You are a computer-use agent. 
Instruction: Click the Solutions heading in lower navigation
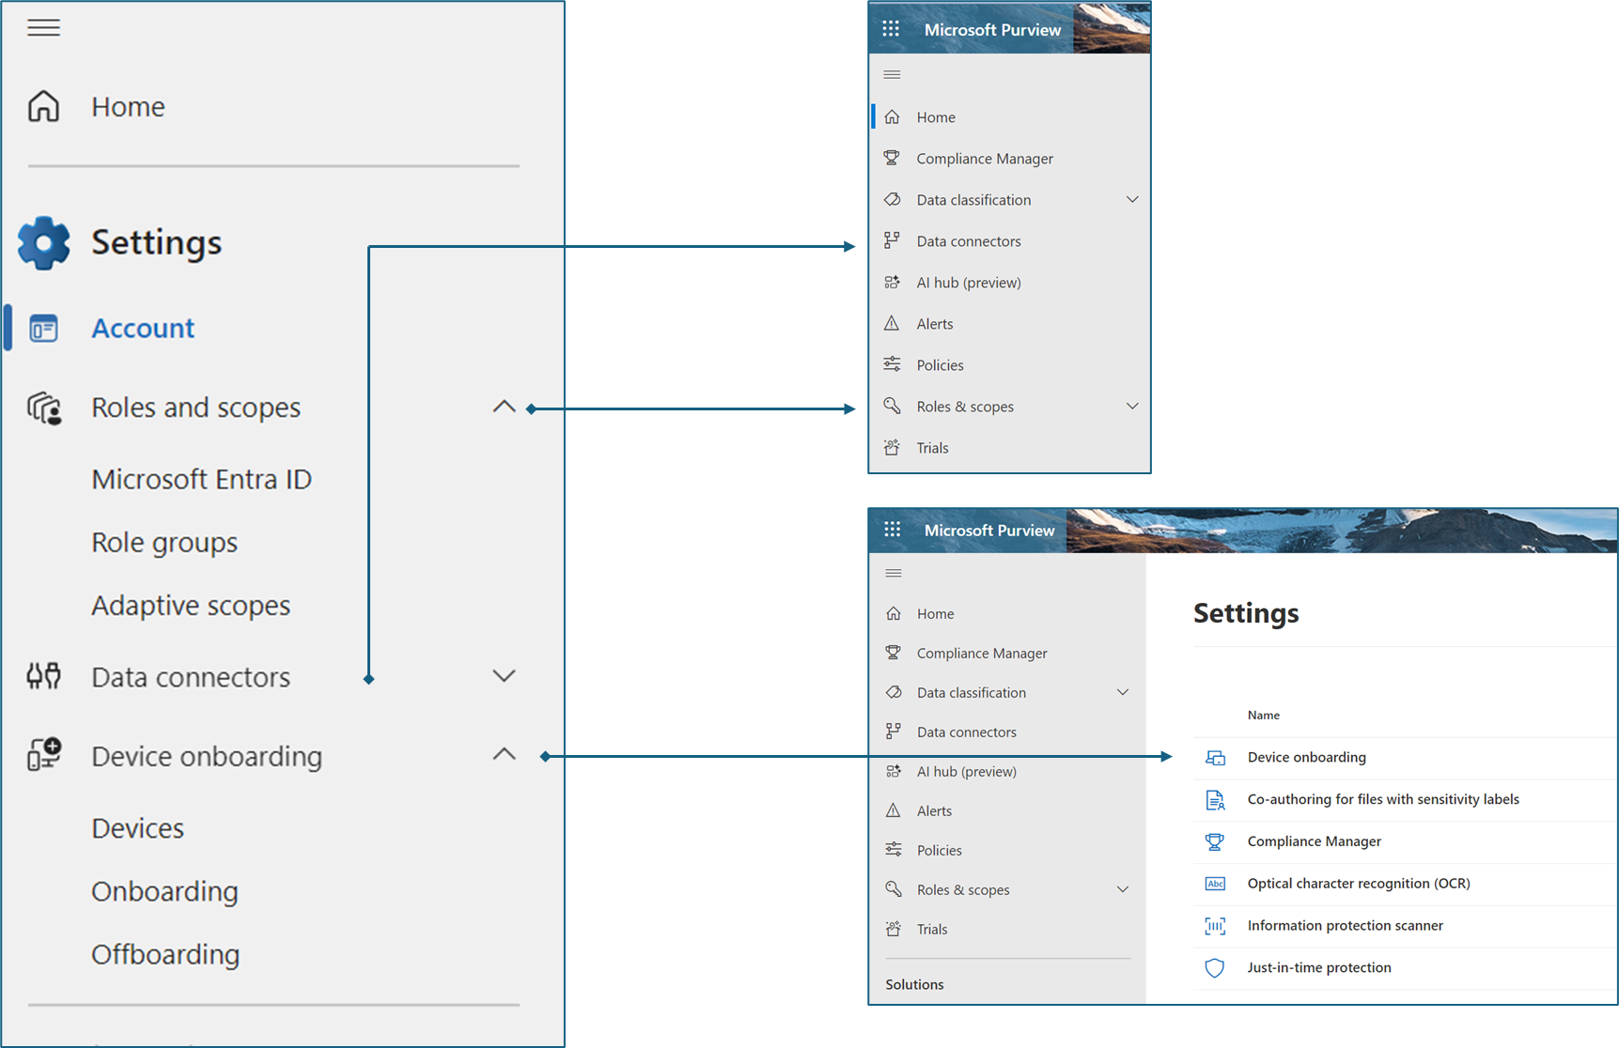[914, 985]
